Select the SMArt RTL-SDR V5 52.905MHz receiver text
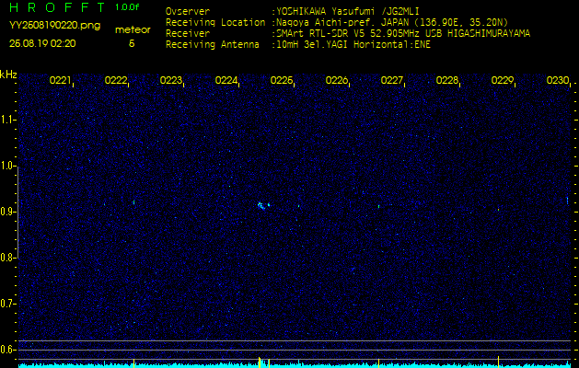The height and width of the screenshot is (368, 579). tap(402, 34)
